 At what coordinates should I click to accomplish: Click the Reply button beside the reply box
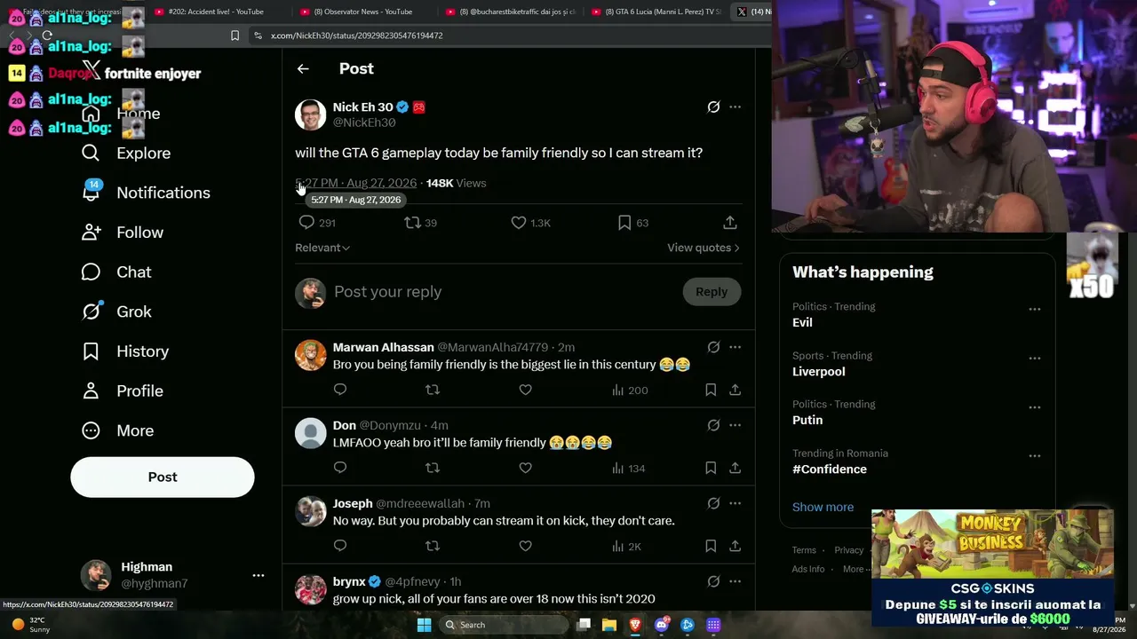(x=712, y=292)
